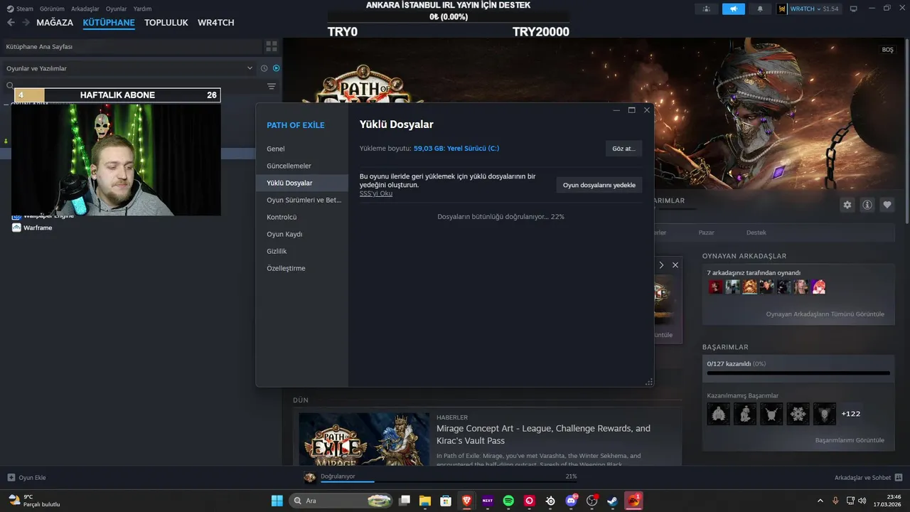Click the library search magnifier

(x=10, y=85)
